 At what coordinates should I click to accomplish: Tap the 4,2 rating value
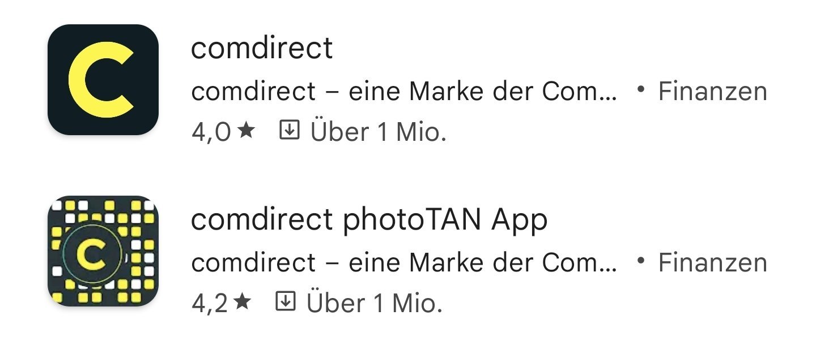[x=210, y=304]
